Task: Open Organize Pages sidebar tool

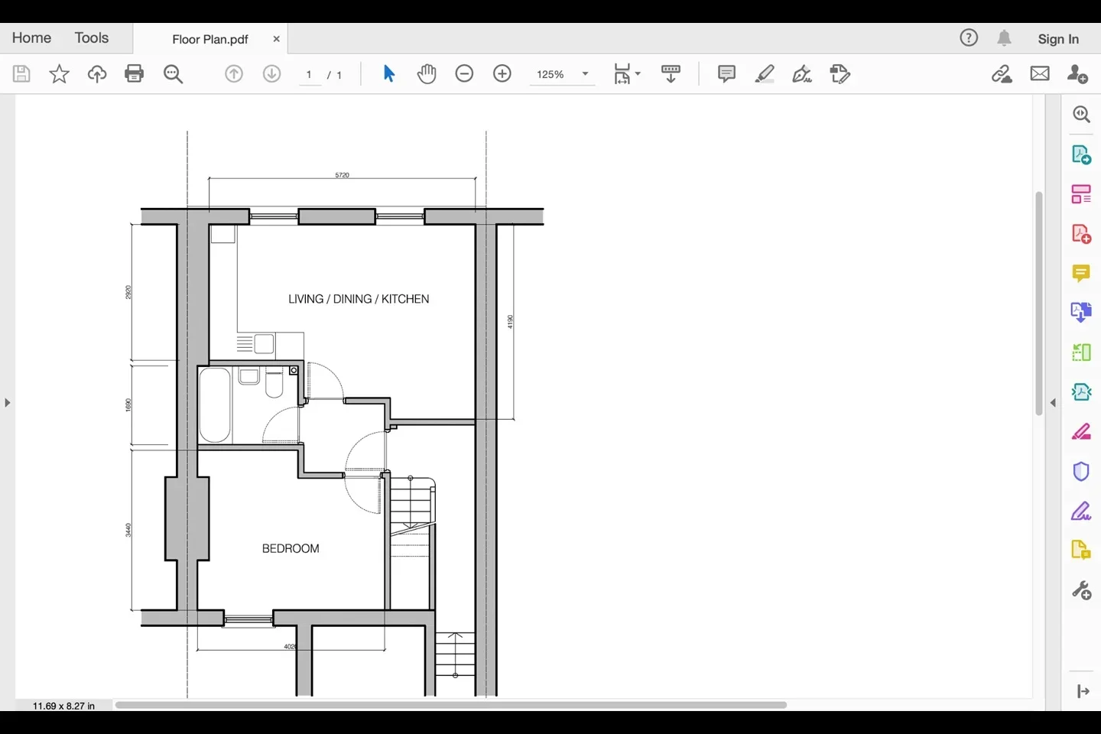Action: click(1081, 194)
